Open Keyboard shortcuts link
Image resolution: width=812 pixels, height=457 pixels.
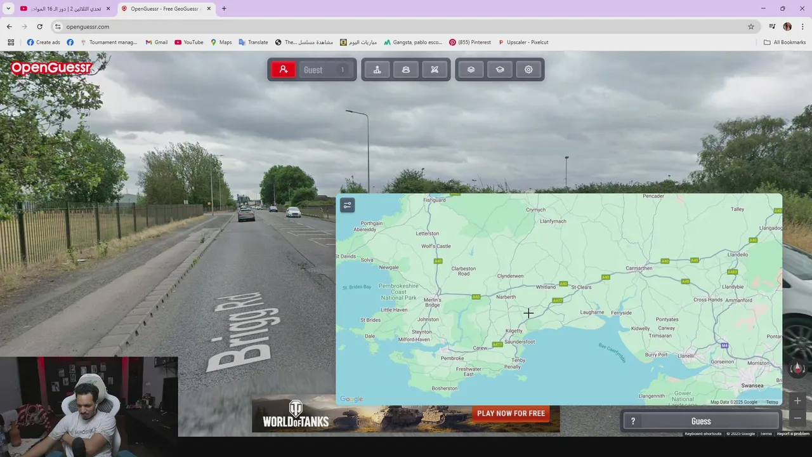[x=703, y=434]
